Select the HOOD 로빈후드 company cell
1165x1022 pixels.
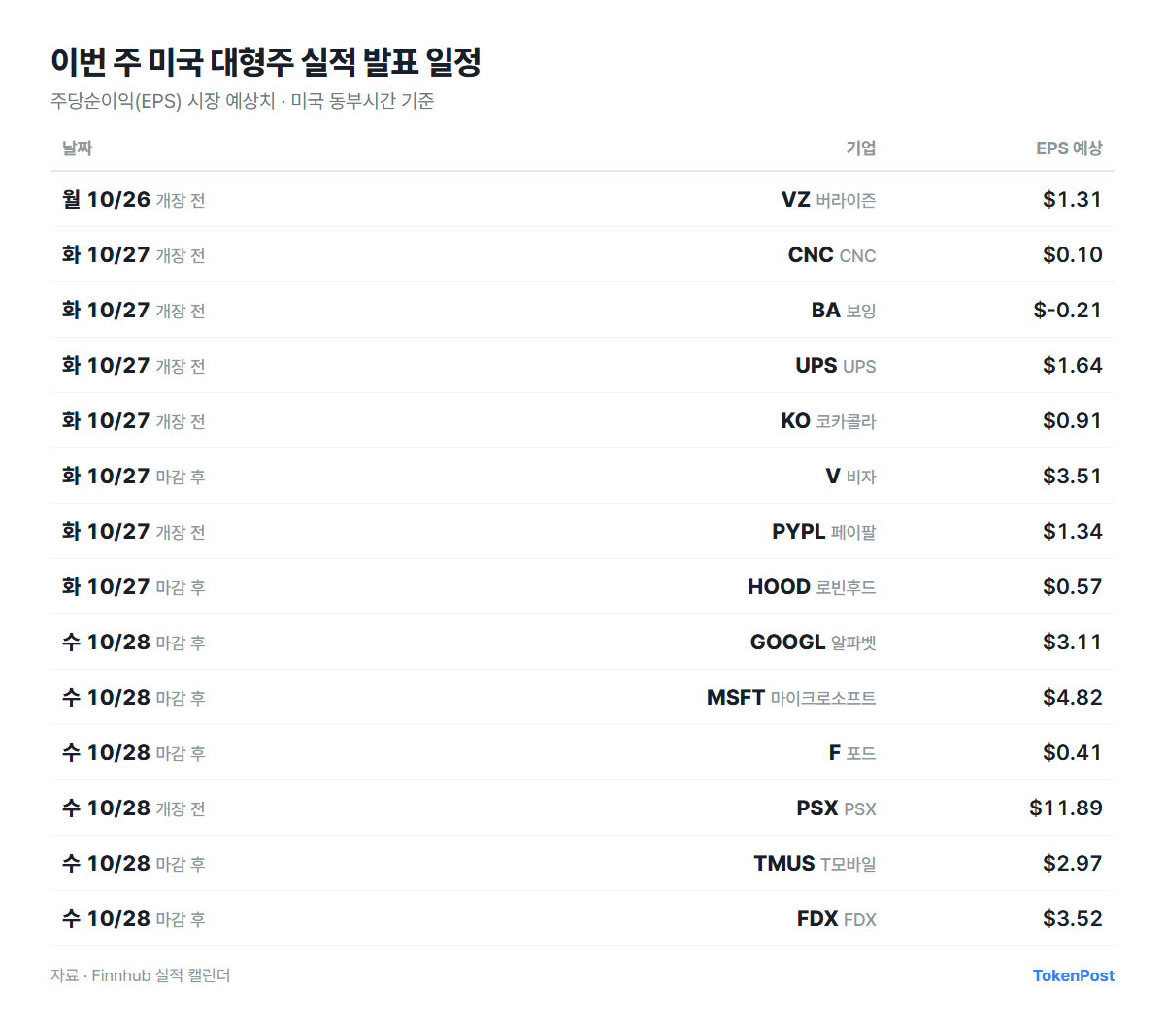pos(812,586)
